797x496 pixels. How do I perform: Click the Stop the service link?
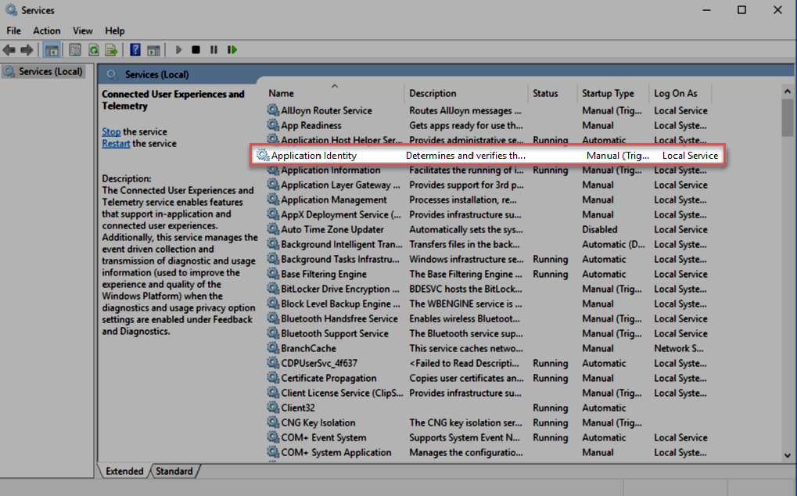tap(111, 131)
